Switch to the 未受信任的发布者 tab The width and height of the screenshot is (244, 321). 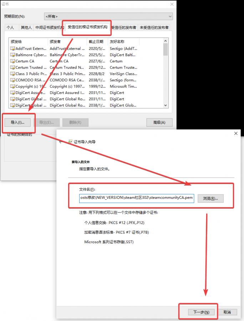click(x=154, y=27)
